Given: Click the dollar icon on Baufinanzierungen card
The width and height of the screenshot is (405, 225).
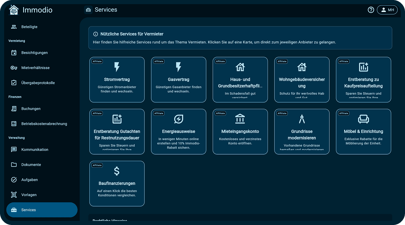Looking at the screenshot, I should click(x=117, y=171).
